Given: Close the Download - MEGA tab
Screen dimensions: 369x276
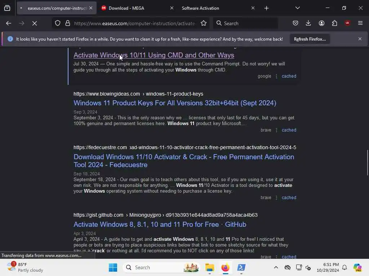Looking at the screenshot, I should [172, 8].
